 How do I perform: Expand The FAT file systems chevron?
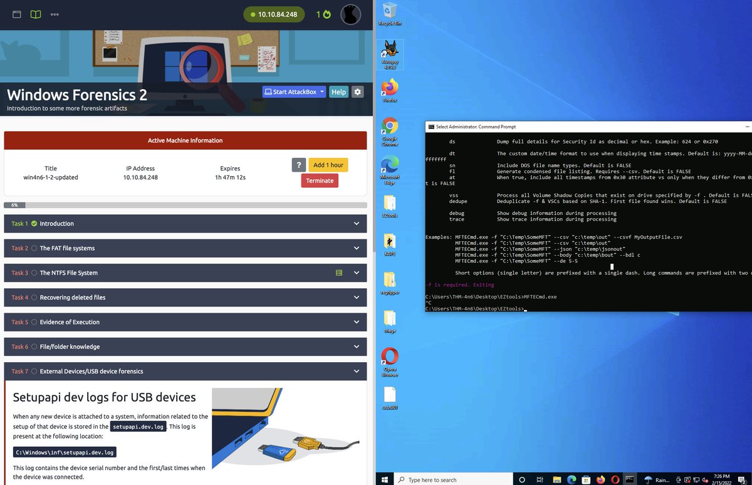click(357, 248)
